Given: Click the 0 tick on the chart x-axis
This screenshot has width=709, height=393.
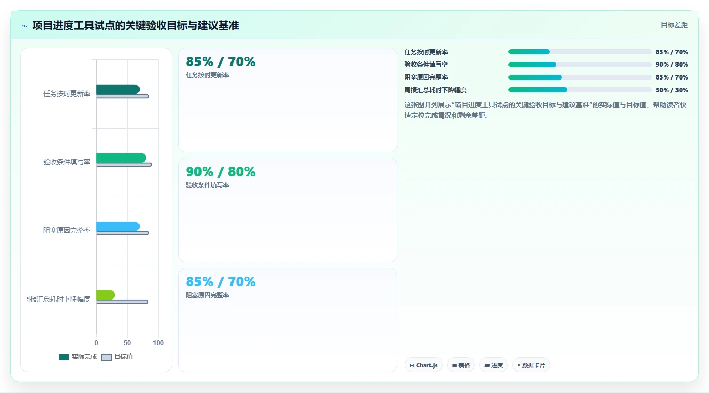Looking at the screenshot, I should (x=96, y=343).
